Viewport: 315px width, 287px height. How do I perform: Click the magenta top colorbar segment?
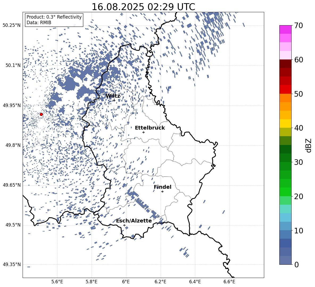click(x=285, y=29)
